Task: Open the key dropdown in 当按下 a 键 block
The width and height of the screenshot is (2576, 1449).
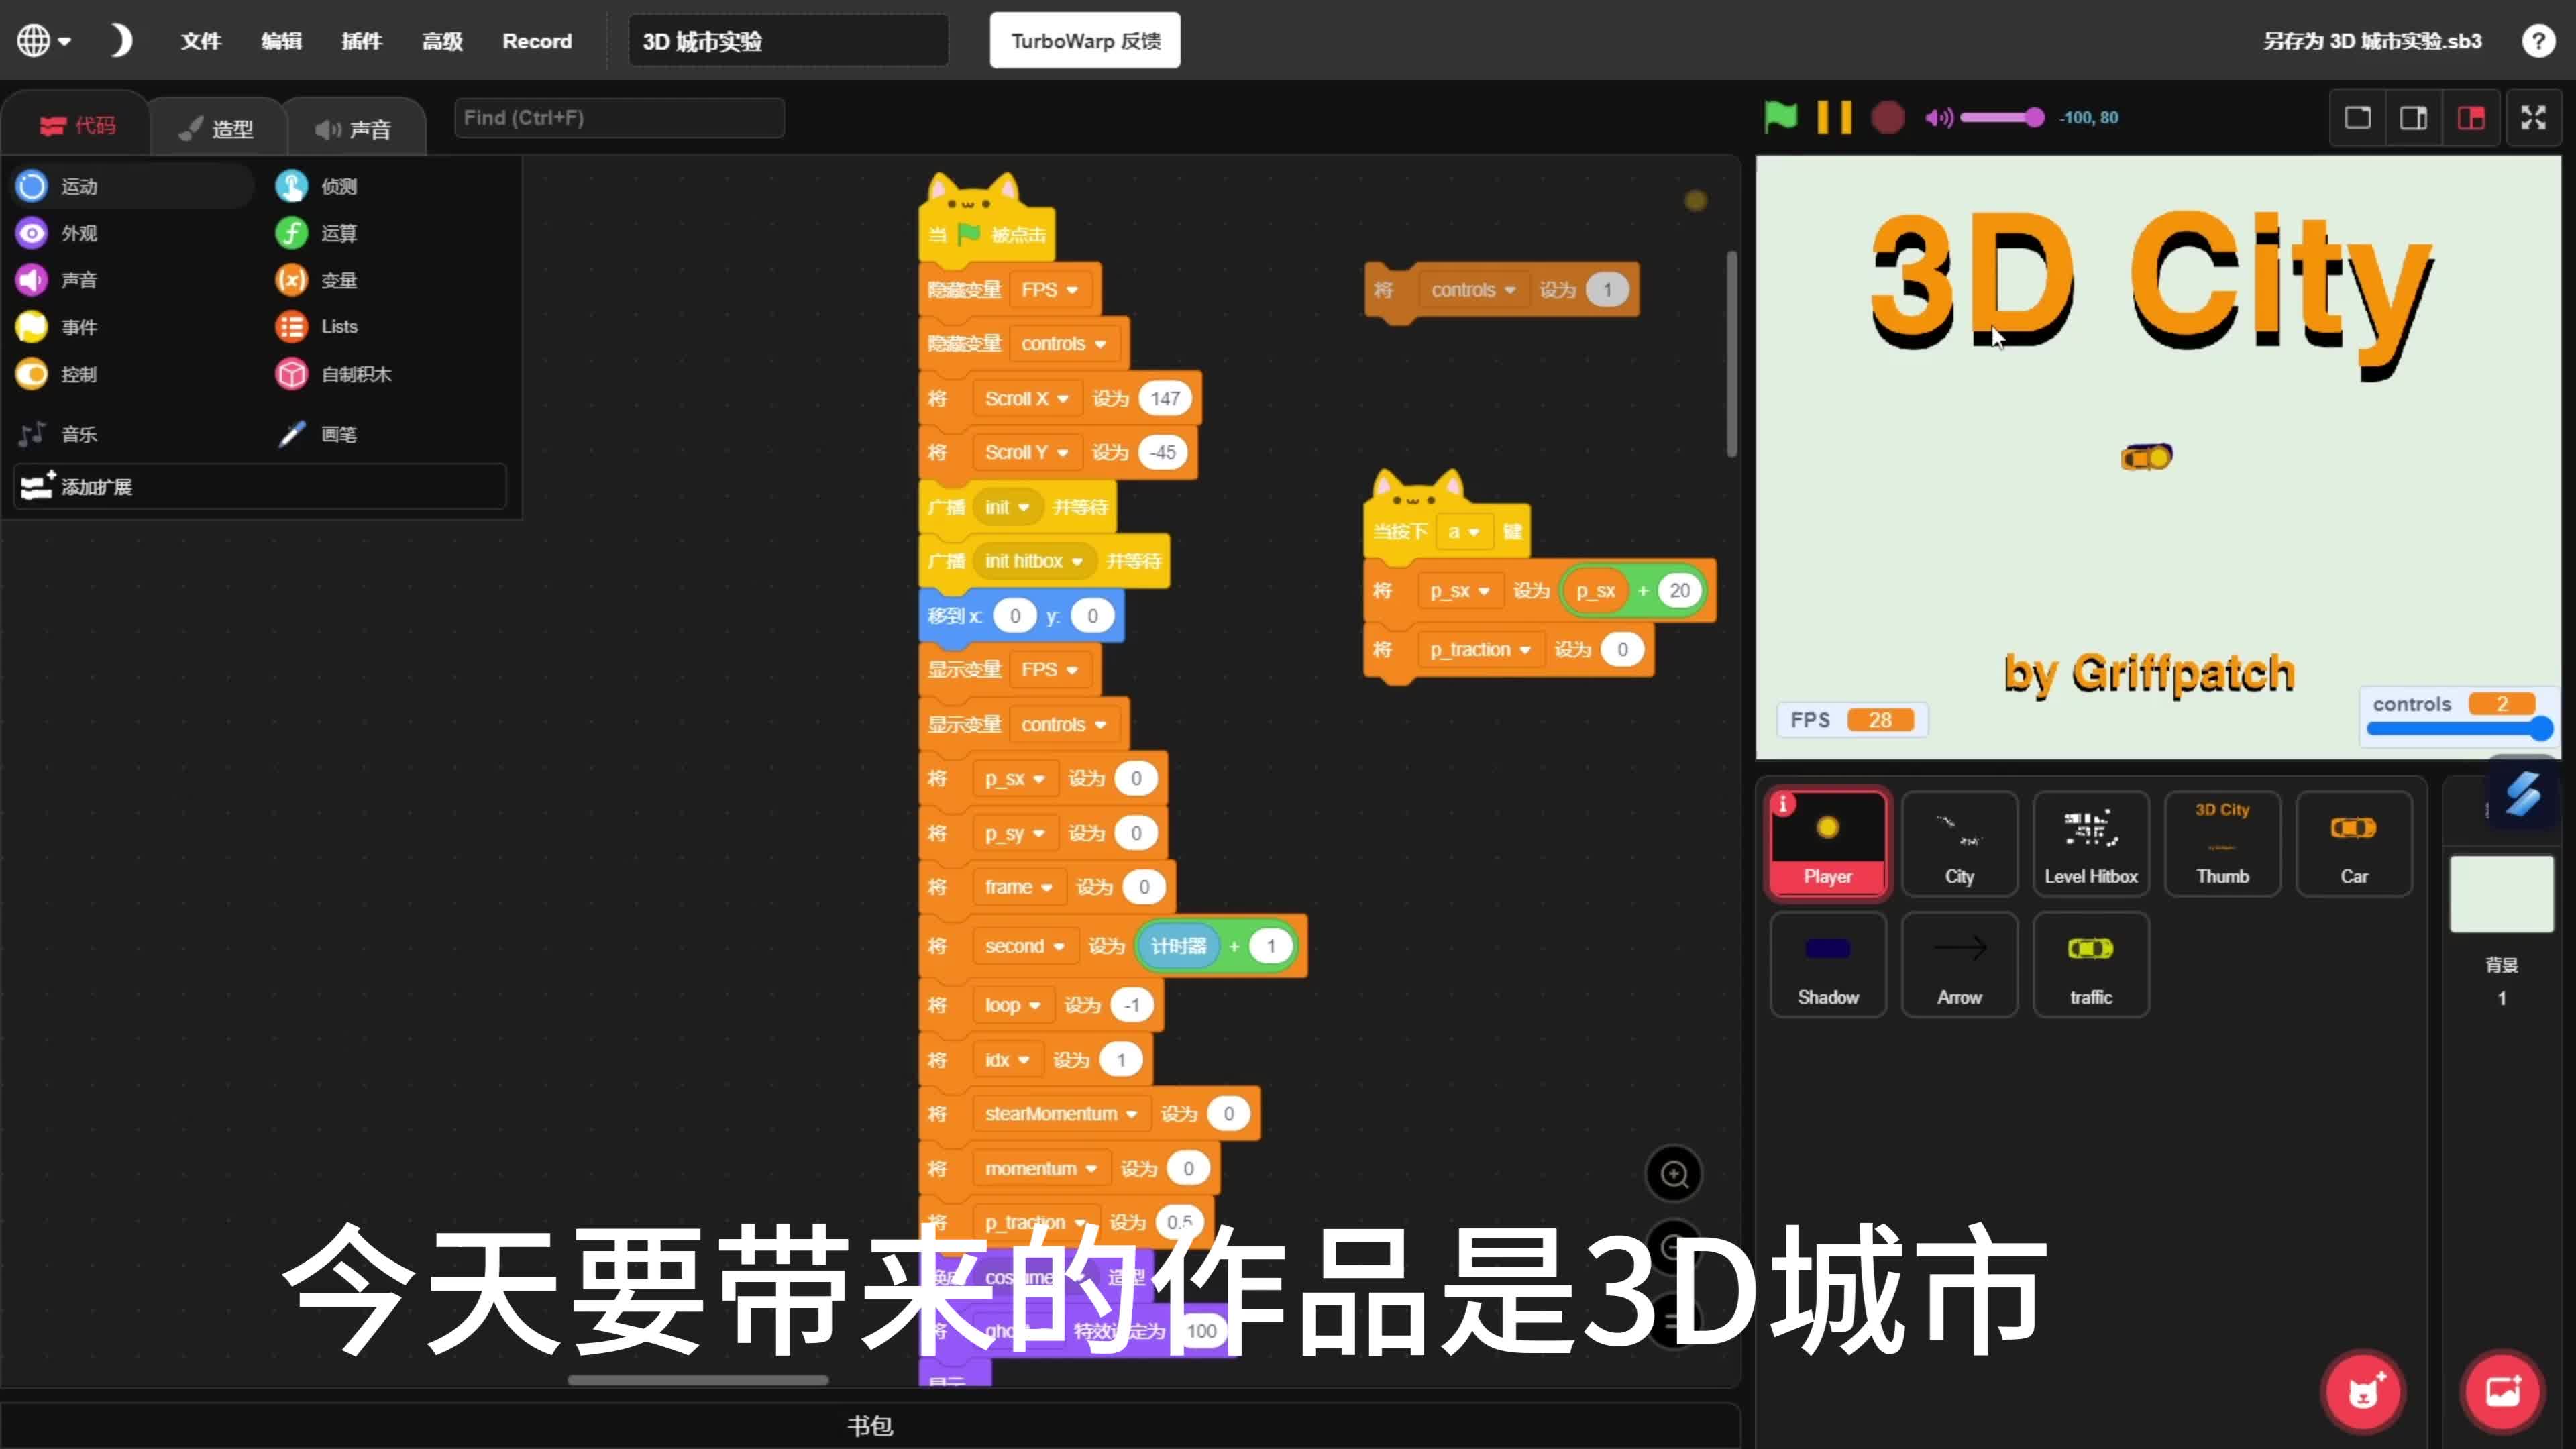Action: pos(1466,532)
